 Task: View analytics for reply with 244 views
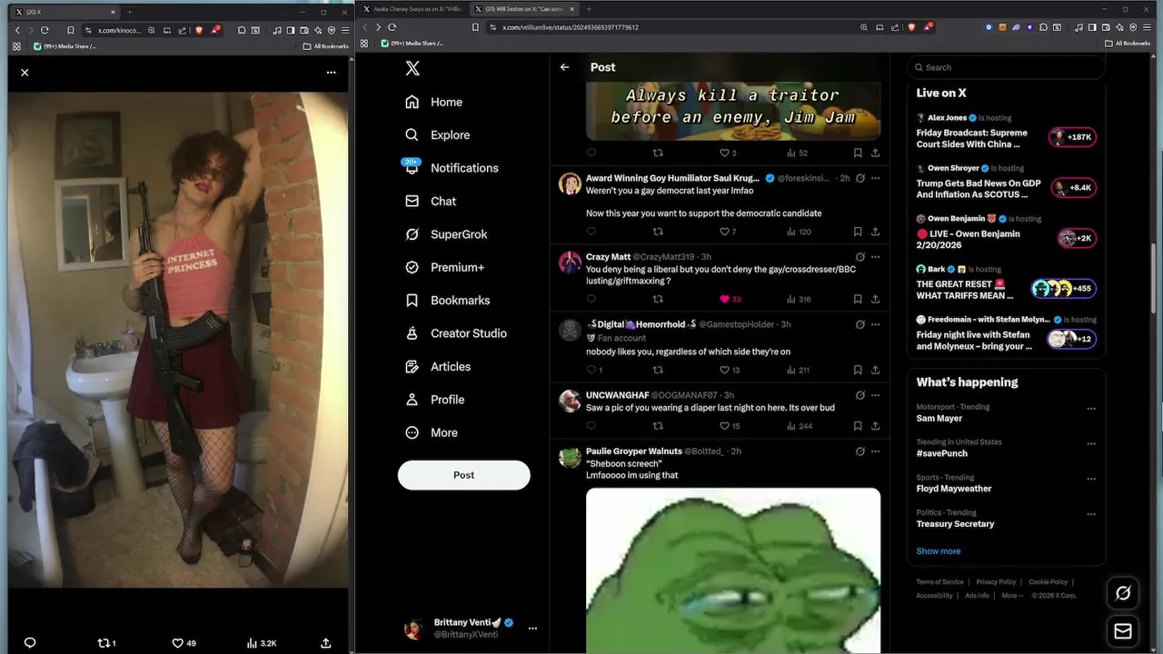[800, 426]
